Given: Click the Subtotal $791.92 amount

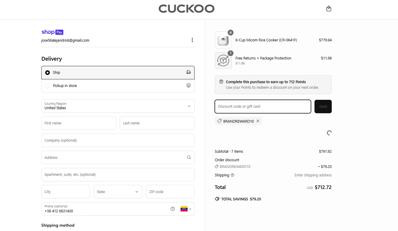Looking at the screenshot, I should point(325,151).
